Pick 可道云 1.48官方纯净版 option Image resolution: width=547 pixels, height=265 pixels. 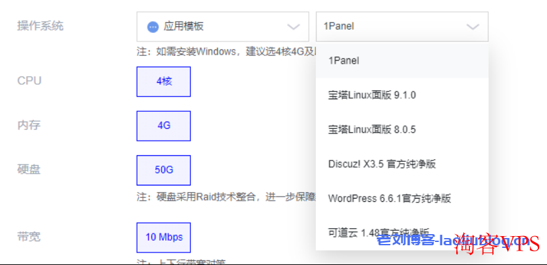click(402, 232)
